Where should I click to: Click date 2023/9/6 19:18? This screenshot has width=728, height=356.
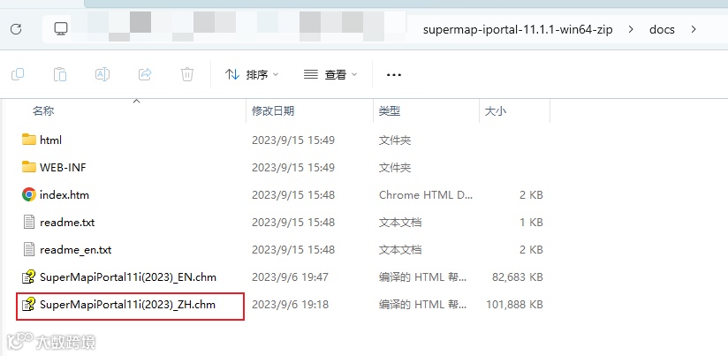click(x=290, y=305)
